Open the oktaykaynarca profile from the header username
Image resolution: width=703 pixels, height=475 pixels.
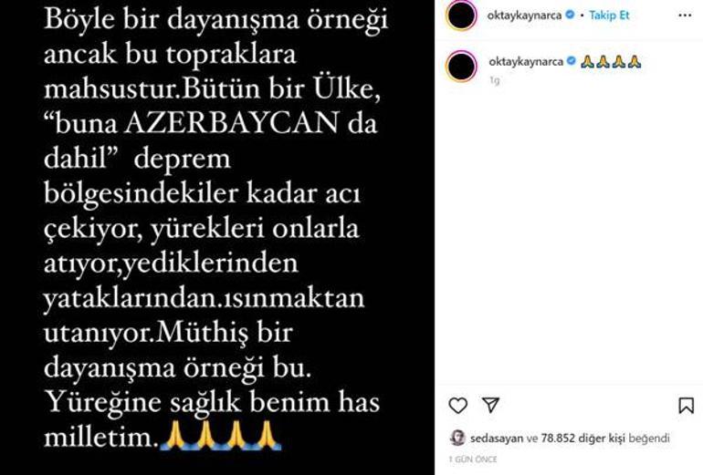click(524, 15)
